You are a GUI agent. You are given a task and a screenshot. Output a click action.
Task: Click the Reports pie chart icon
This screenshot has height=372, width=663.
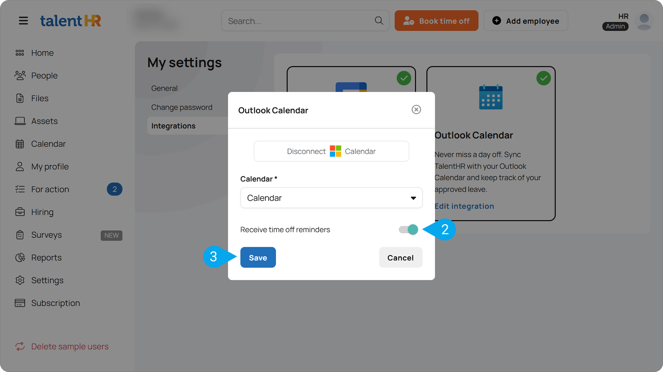click(20, 257)
